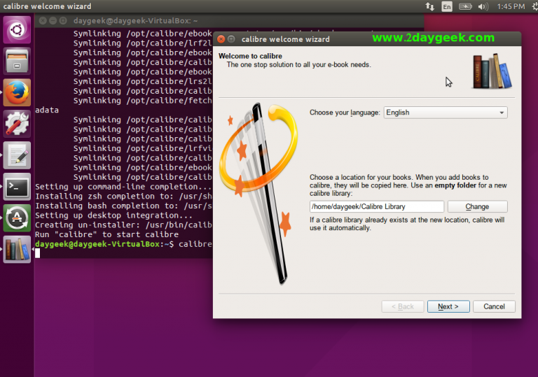The width and height of the screenshot is (538, 377).
Task: Open System Settings from launcher
Action: pos(17,124)
